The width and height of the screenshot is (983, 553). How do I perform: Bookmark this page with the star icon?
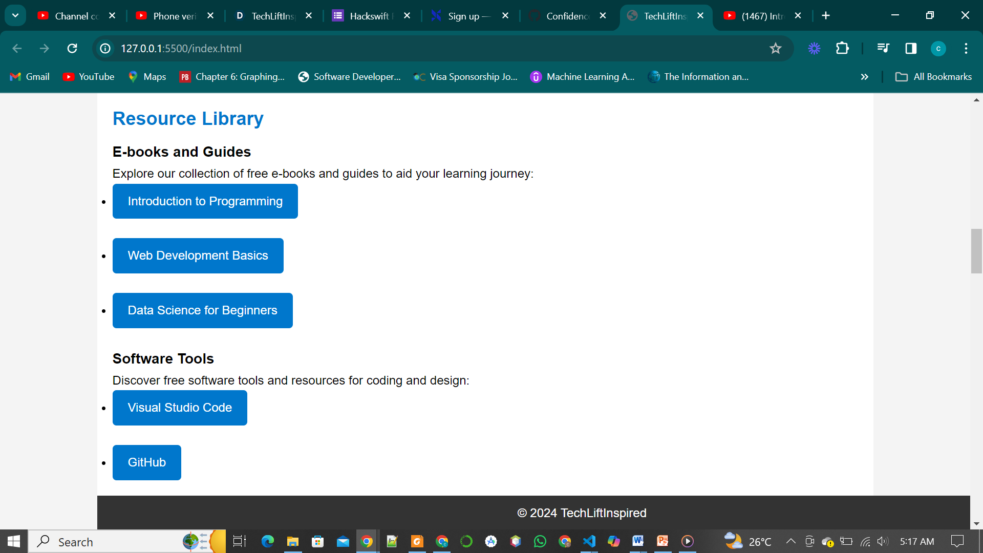click(775, 48)
